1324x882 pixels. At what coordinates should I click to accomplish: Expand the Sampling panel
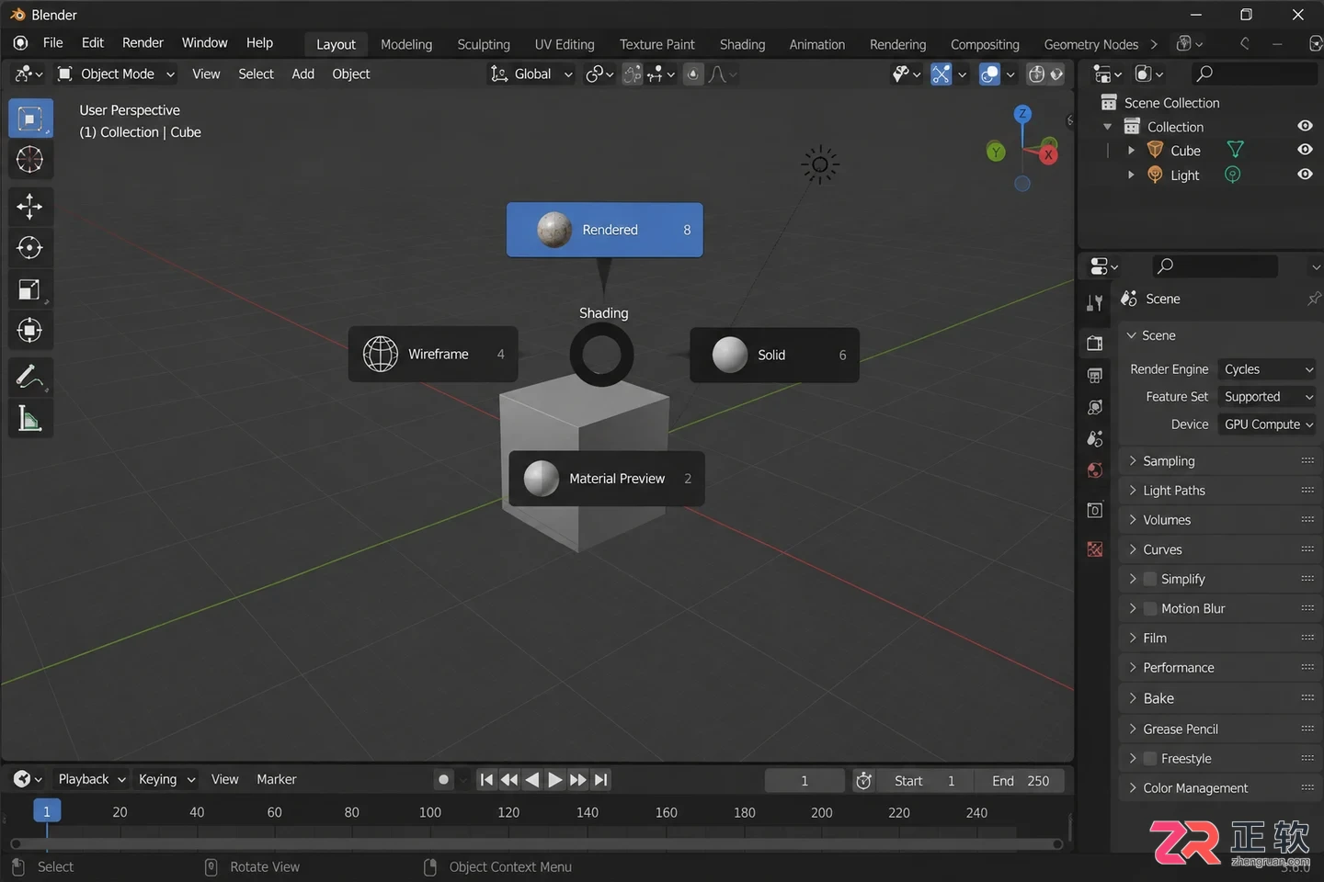tap(1221, 461)
